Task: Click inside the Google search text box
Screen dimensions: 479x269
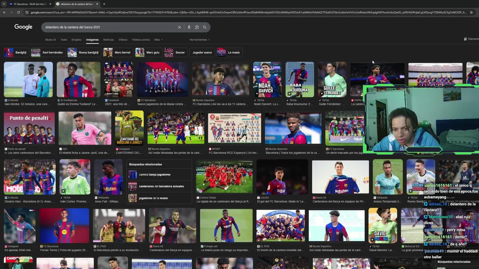Action: pyautogui.click(x=109, y=27)
